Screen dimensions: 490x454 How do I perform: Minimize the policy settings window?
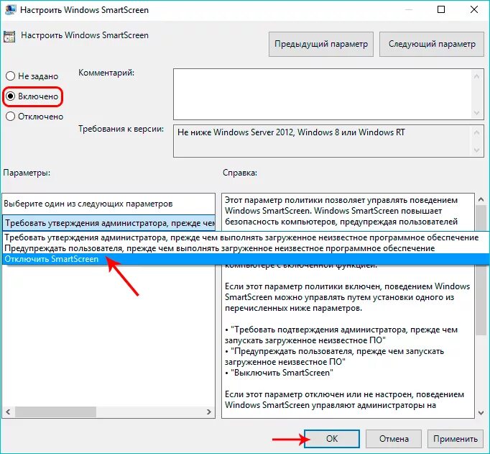[x=408, y=9]
